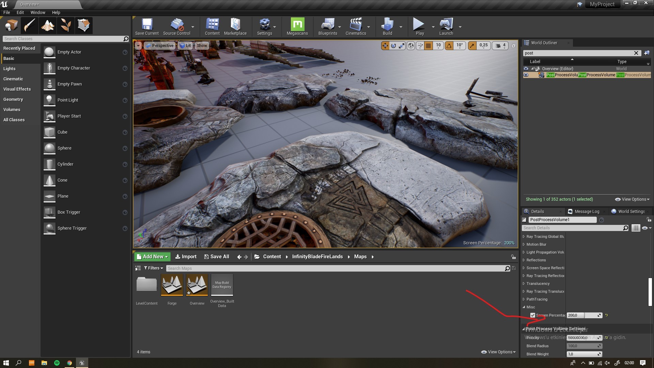
Task: Switch to Paint mode brush icon
Action: (29, 25)
